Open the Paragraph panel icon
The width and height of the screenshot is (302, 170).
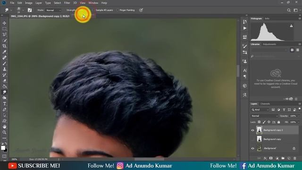(x=244, y=76)
